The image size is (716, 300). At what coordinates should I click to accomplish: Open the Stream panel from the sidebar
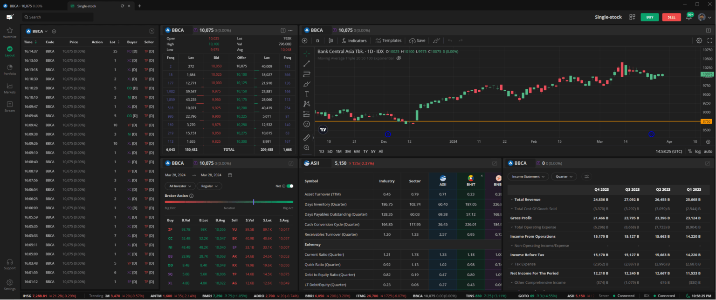click(9, 107)
